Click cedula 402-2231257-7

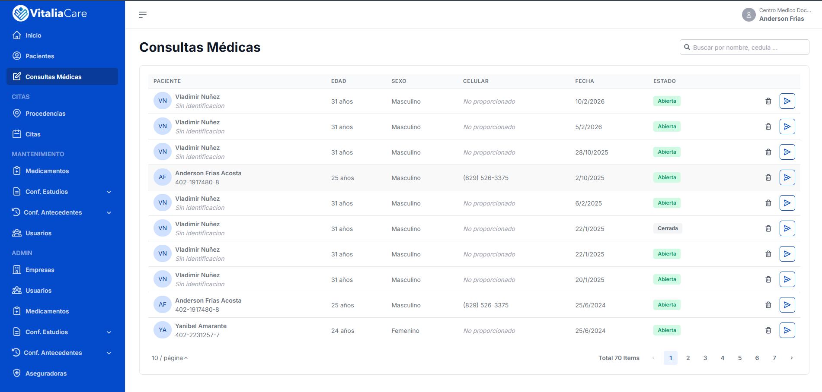pyautogui.click(x=197, y=335)
